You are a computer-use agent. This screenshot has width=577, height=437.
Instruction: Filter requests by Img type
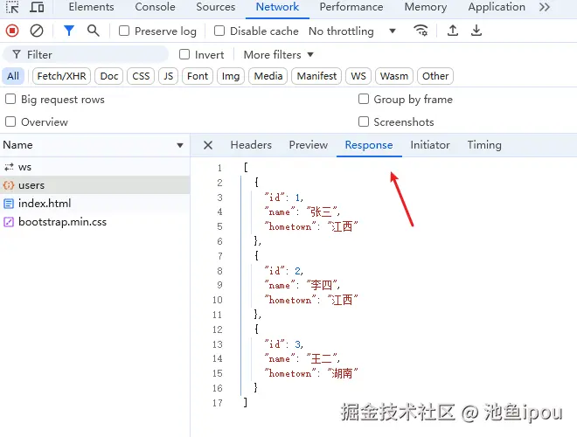[x=231, y=76]
